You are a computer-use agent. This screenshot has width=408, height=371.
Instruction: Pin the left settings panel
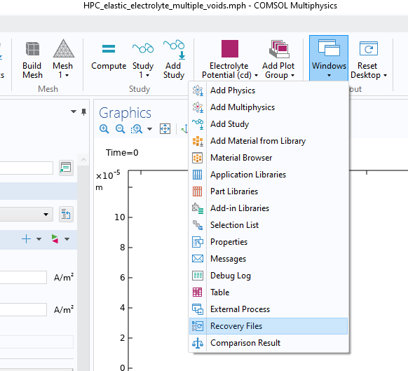coord(83,112)
